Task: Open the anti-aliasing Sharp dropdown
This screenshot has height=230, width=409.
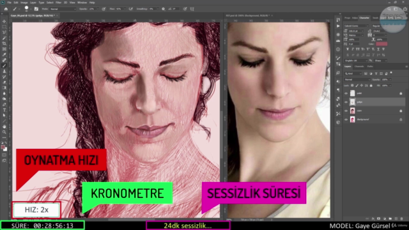Action: pos(381,61)
